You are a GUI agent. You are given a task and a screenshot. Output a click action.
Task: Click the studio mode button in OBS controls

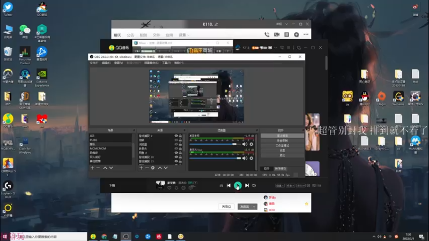282,146
